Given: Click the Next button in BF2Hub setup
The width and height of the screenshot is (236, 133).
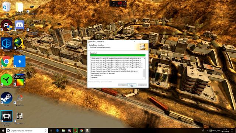Looking at the screenshot, I should tap(132, 85).
